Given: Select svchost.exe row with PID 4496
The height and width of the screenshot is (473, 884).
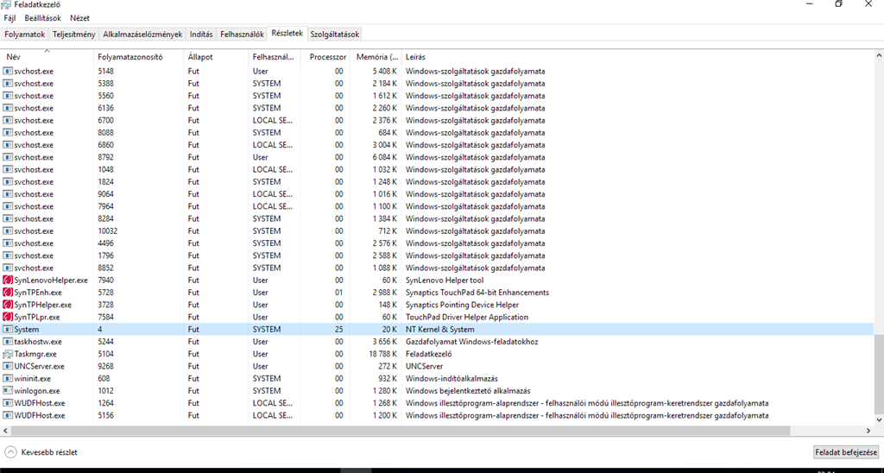Looking at the screenshot, I should pyautogui.click(x=437, y=243).
